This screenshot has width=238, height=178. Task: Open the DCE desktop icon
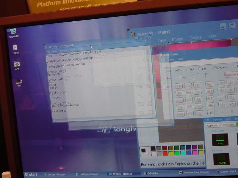17,66
